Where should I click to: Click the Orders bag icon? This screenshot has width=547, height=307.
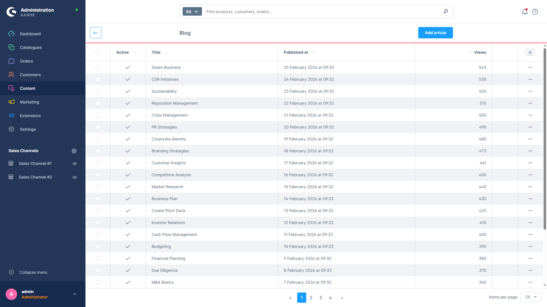click(x=11, y=61)
